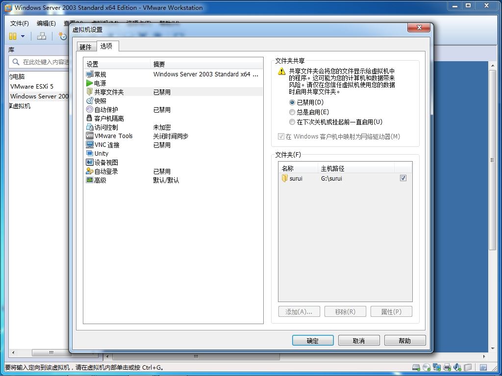Click the hard disk status bar icon
The image size is (502, 376).
(416, 367)
